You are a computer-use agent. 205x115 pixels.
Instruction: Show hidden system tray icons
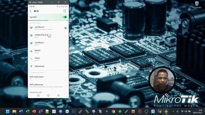(173, 111)
